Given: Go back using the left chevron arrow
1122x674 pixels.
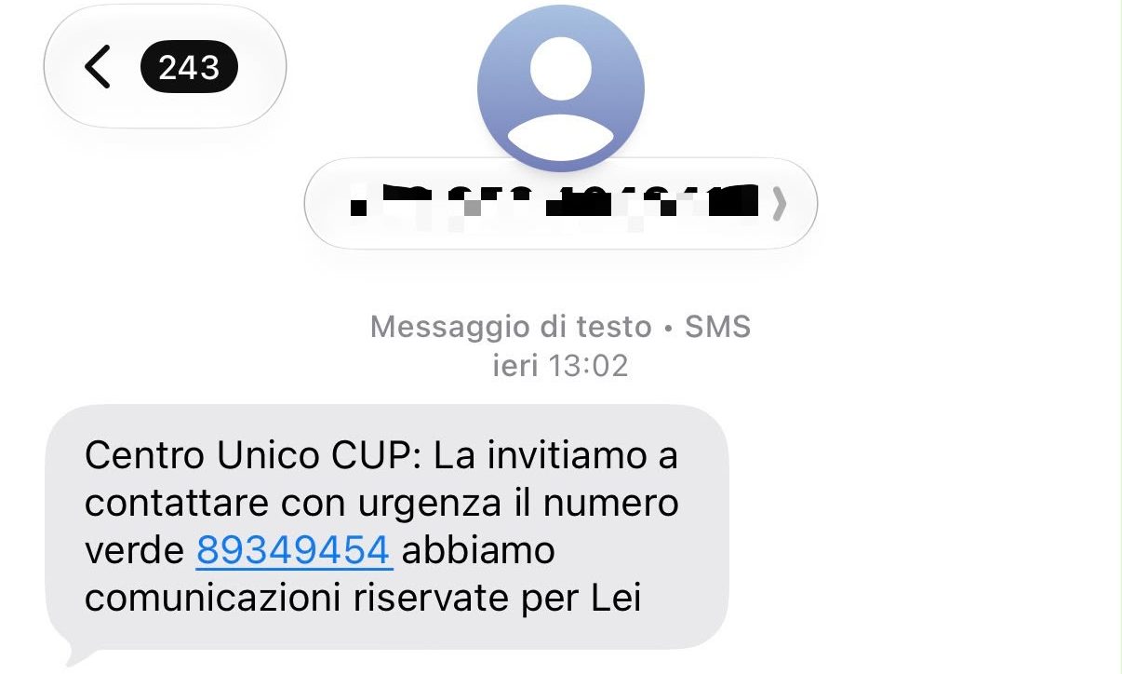Looking at the screenshot, I should pos(98,67).
